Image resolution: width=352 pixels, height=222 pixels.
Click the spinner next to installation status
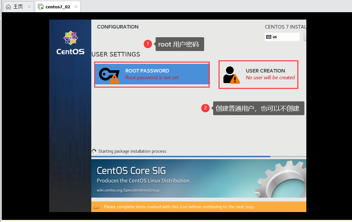[94, 151]
